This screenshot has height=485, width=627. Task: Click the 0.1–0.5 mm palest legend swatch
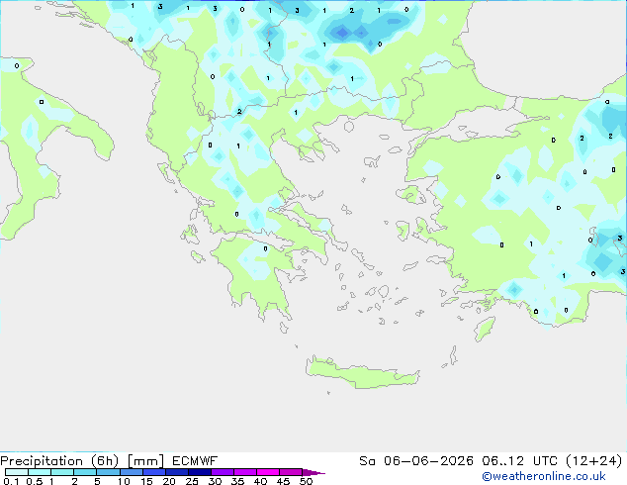[17, 472]
